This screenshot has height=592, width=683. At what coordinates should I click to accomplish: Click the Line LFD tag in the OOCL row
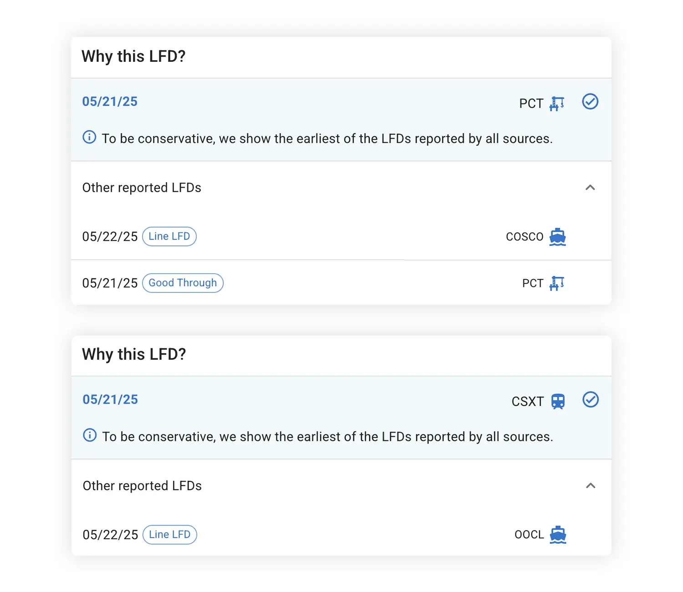170,535
